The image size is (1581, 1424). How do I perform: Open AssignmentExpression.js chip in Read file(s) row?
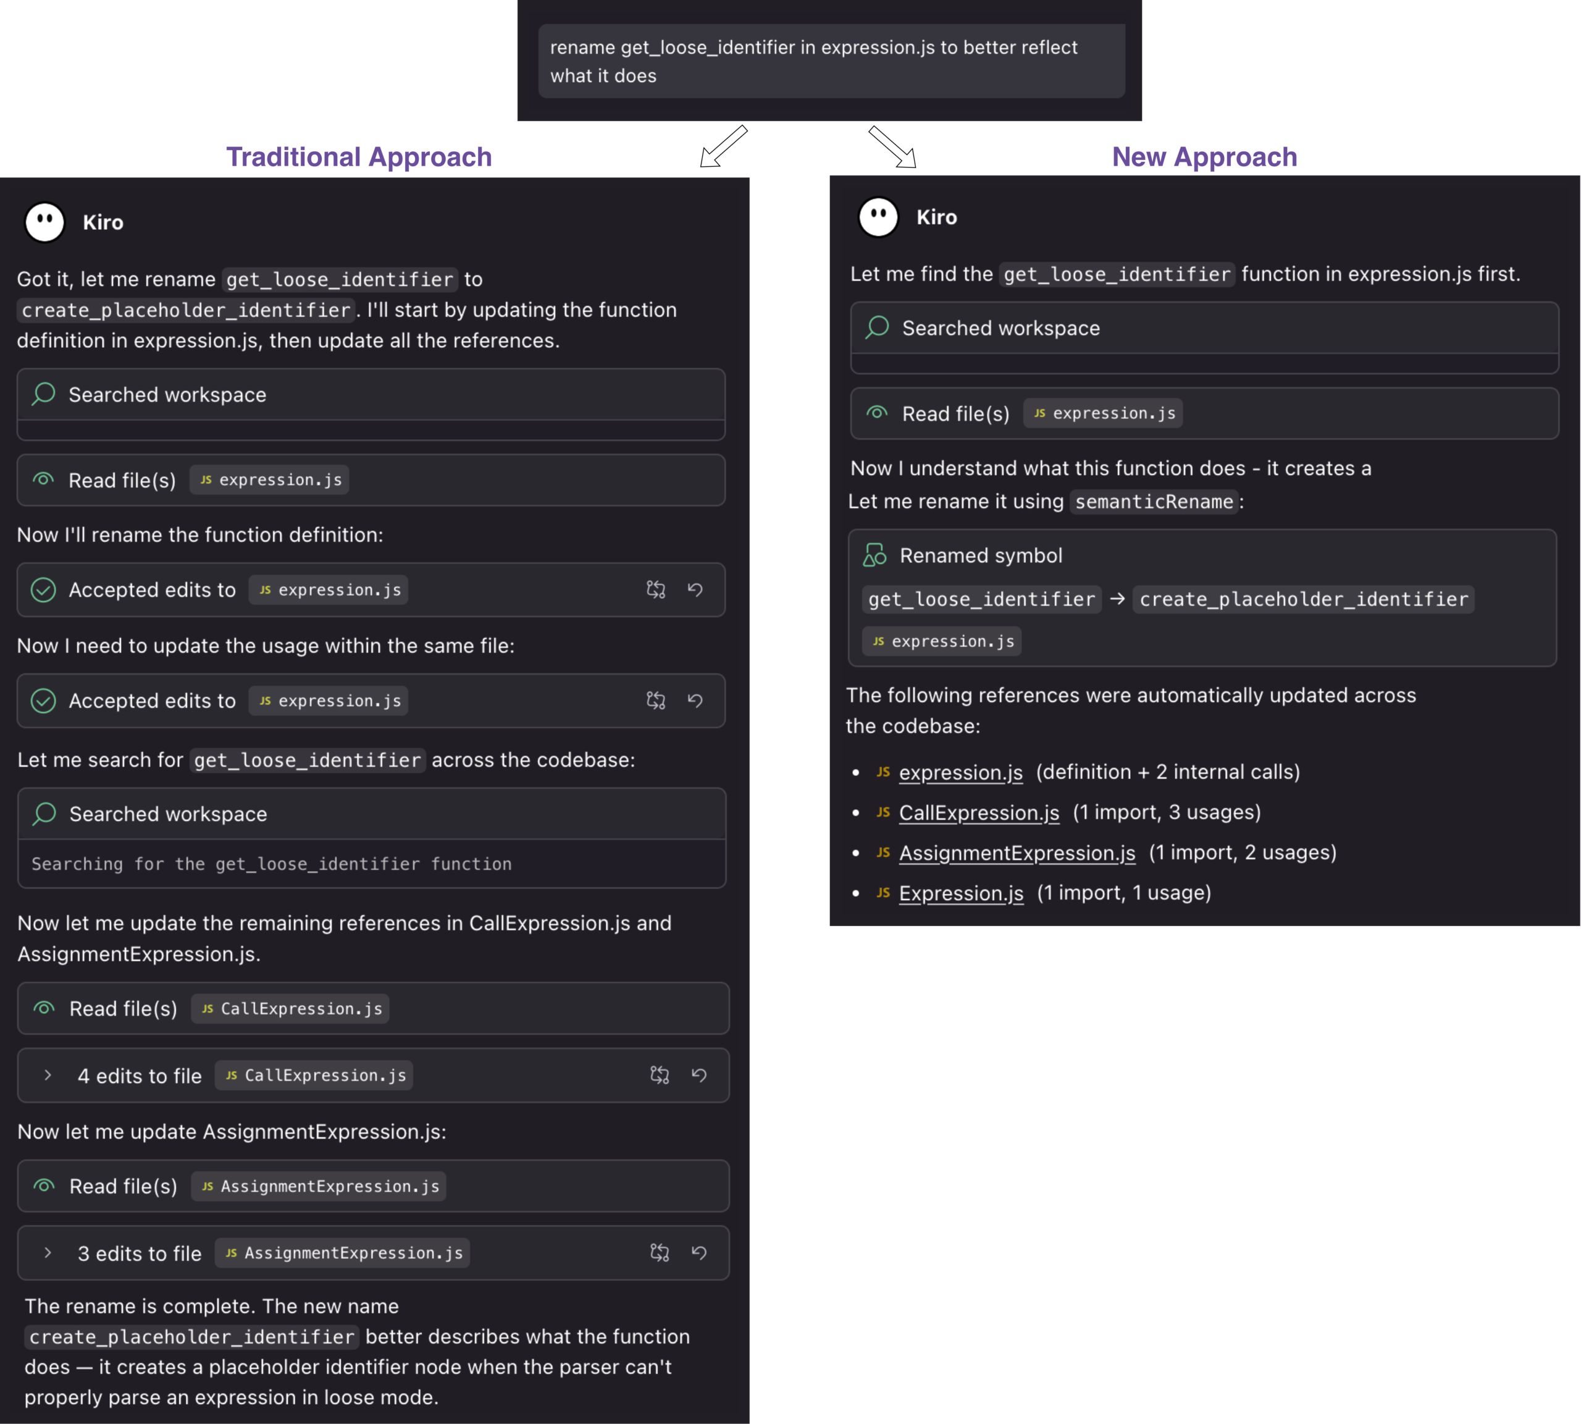(x=320, y=1186)
